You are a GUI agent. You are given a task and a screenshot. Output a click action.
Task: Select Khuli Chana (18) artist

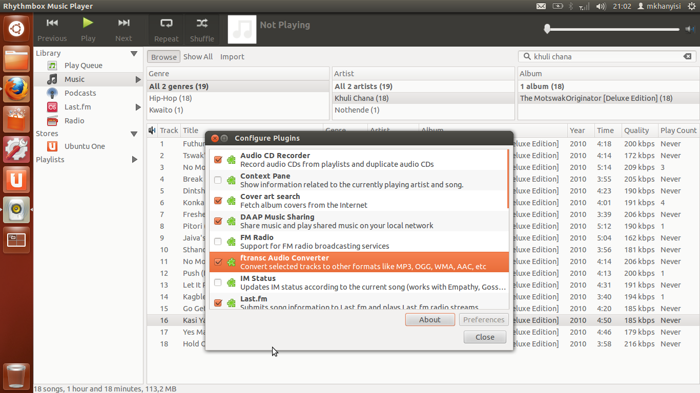424,98
